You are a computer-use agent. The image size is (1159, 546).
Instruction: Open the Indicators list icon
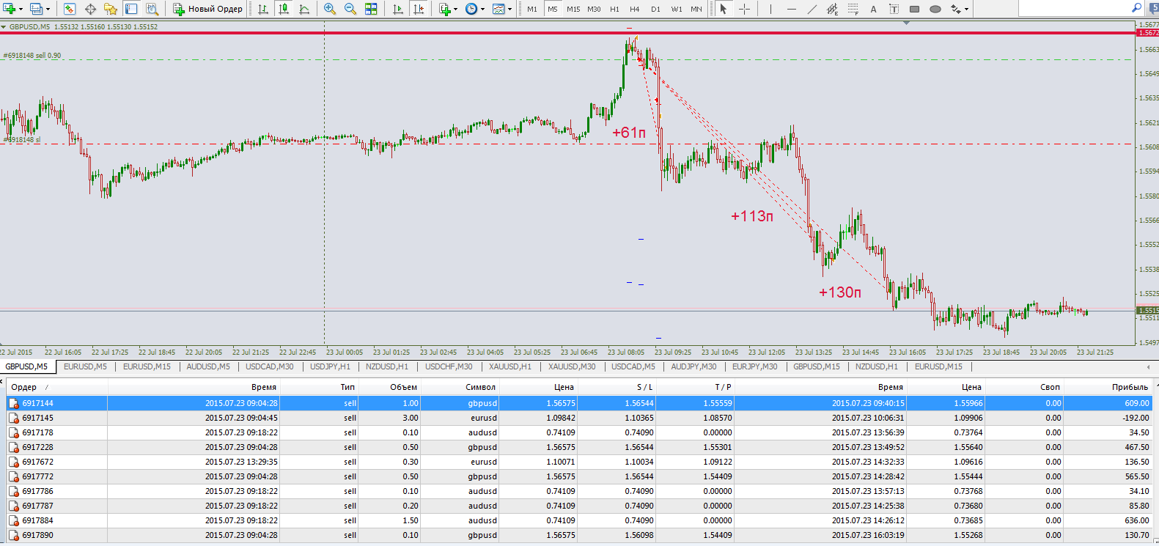point(444,9)
